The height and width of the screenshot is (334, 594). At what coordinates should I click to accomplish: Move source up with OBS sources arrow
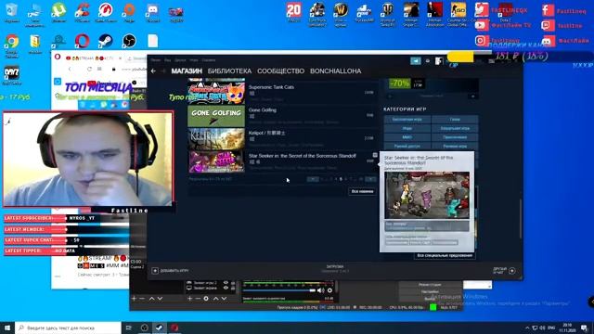pyautogui.click(x=215, y=299)
